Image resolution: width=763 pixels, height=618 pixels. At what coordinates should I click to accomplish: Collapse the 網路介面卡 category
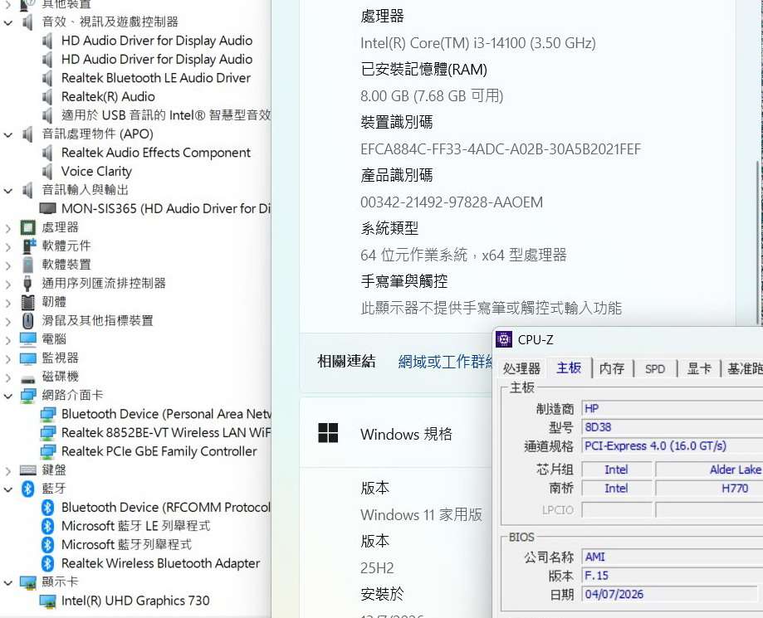(x=7, y=396)
